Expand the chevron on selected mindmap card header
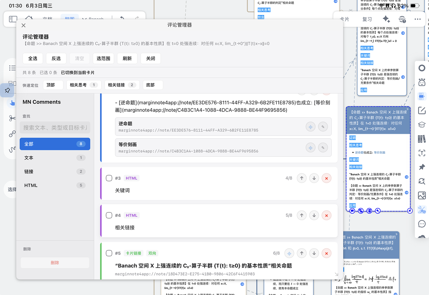The image size is (429, 295). (x=408, y=109)
